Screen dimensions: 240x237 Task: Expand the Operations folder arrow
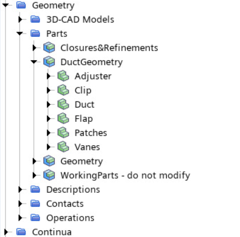pos(20,218)
